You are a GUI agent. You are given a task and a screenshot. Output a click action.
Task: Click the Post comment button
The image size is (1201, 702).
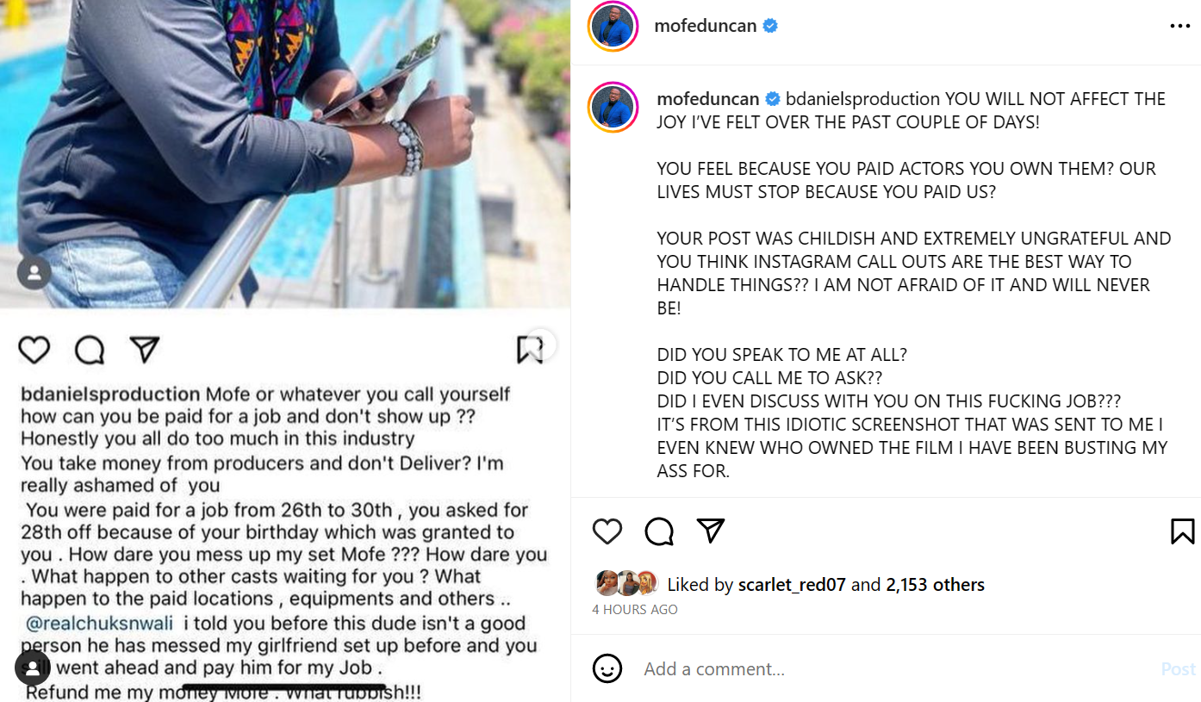click(1179, 668)
